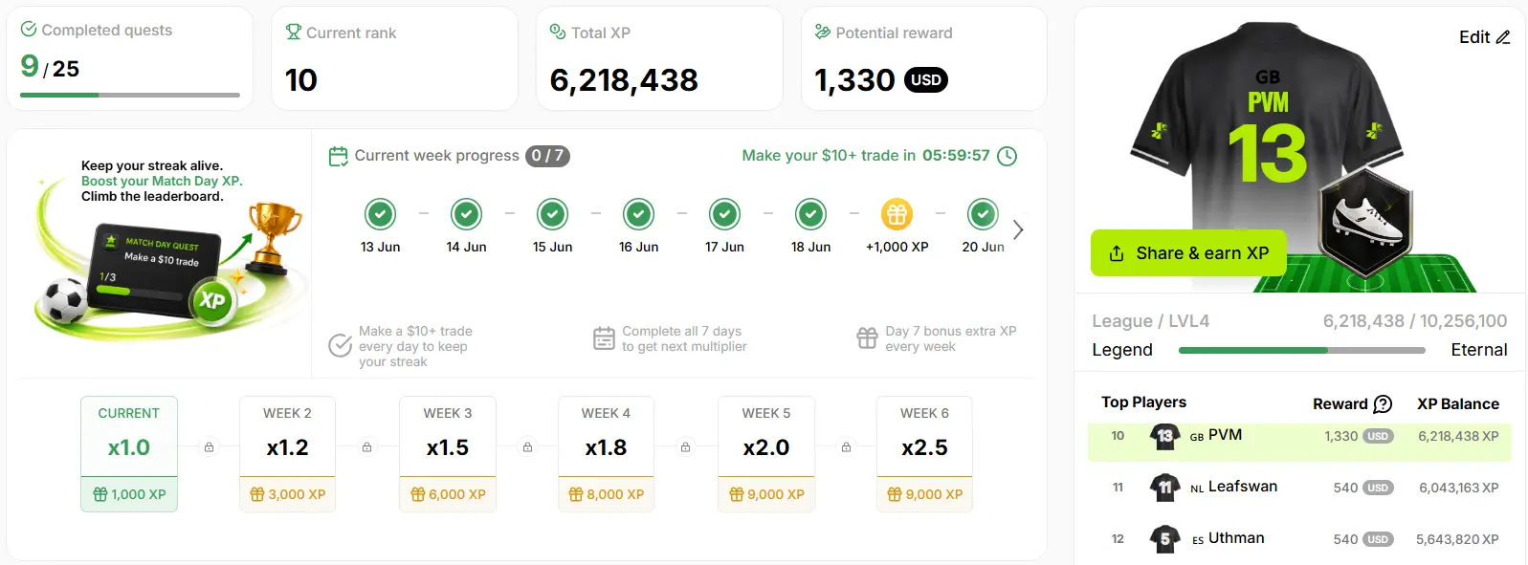1528x565 pixels.
Task: Open the Leafswan player row
Action: click(x=1299, y=488)
